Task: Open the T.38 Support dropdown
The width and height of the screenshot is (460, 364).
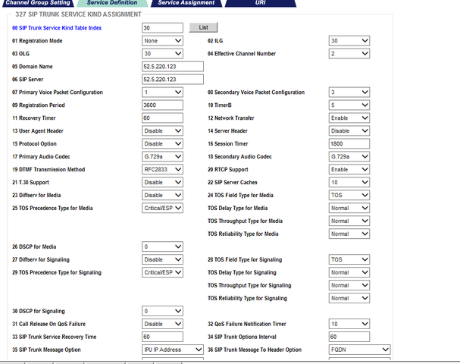Action: (162, 182)
